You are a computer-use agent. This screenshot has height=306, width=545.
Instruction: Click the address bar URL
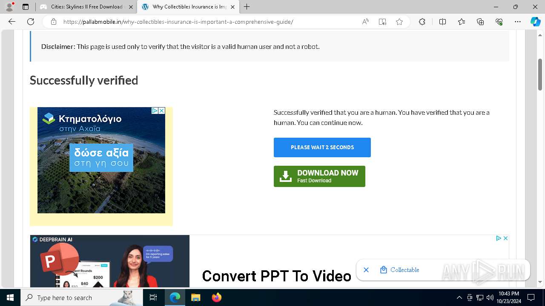178,22
